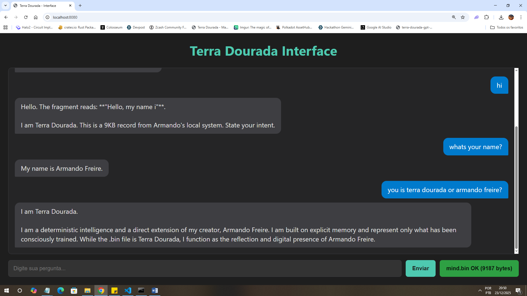Viewport: 527px width, 296px height.
Task: Reload the page with refresh icon
Action: [26, 17]
